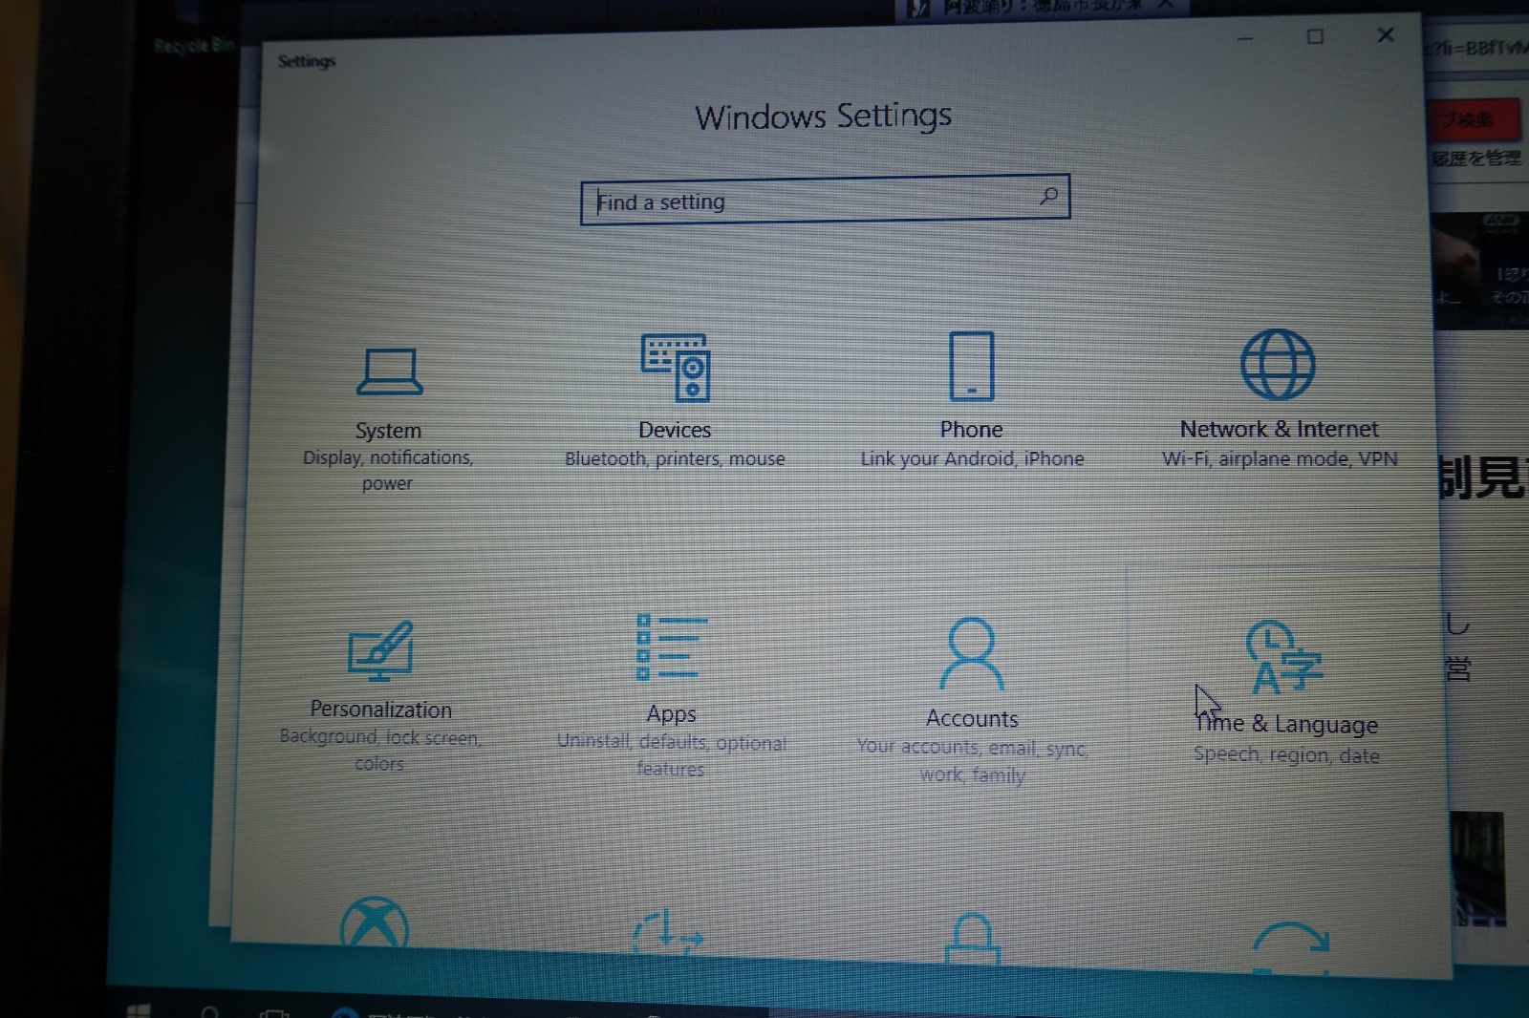The height and width of the screenshot is (1018, 1529).
Task: Click the Accounts category label
Action: (x=972, y=718)
